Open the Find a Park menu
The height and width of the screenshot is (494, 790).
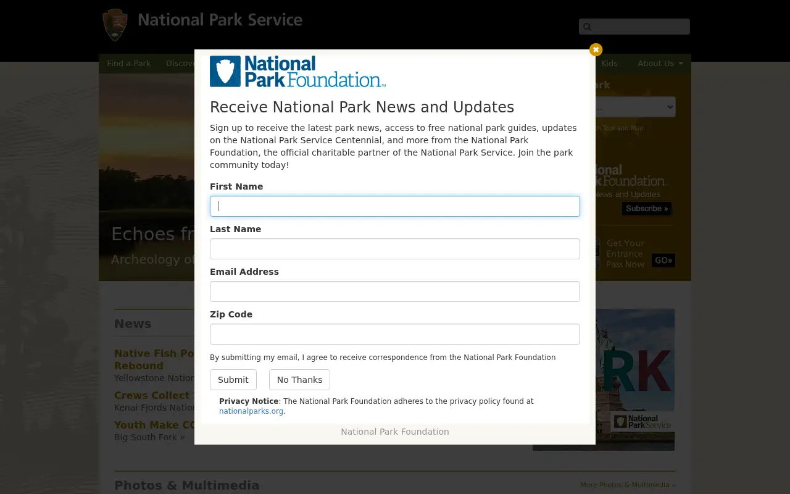click(x=128, y=64)
